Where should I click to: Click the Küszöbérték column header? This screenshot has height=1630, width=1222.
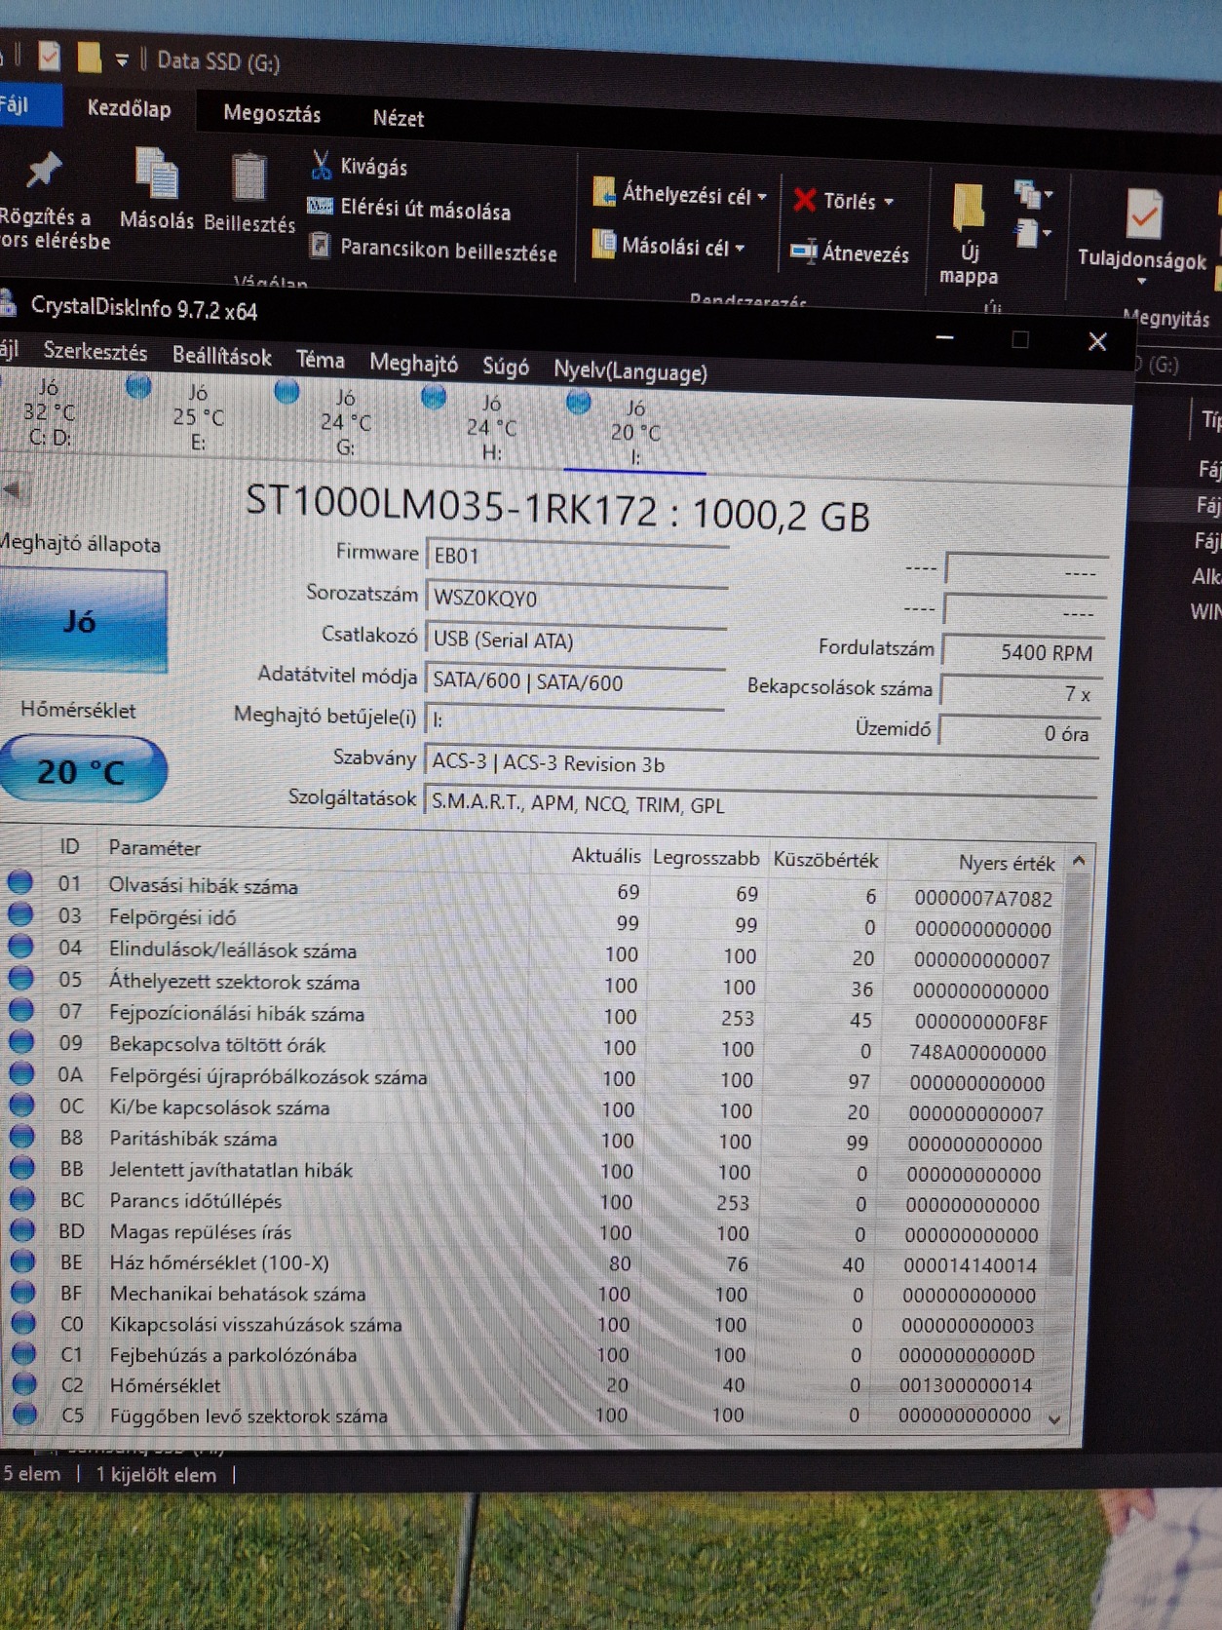pos(825,860)
